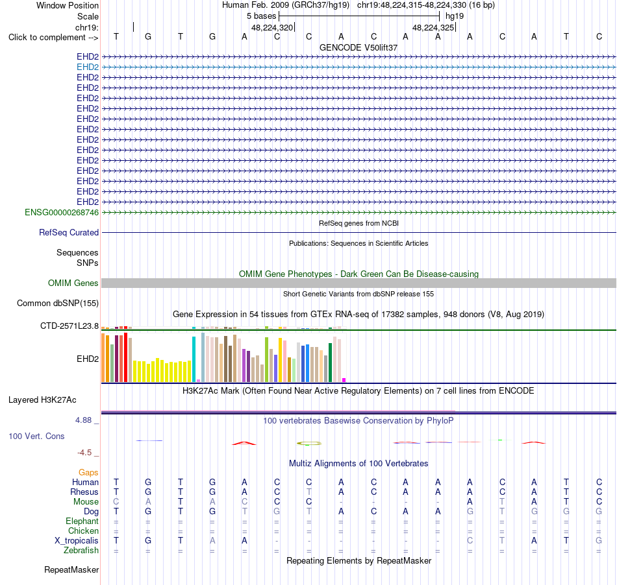The image size is (617, 585).
Task: Click the green ENSG00000268746 transcript arrow line
Action: click(x=359, y=213)
